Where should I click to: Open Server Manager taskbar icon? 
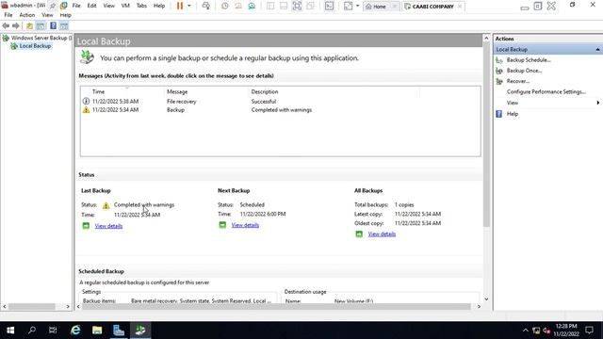(x=119, y=331)
